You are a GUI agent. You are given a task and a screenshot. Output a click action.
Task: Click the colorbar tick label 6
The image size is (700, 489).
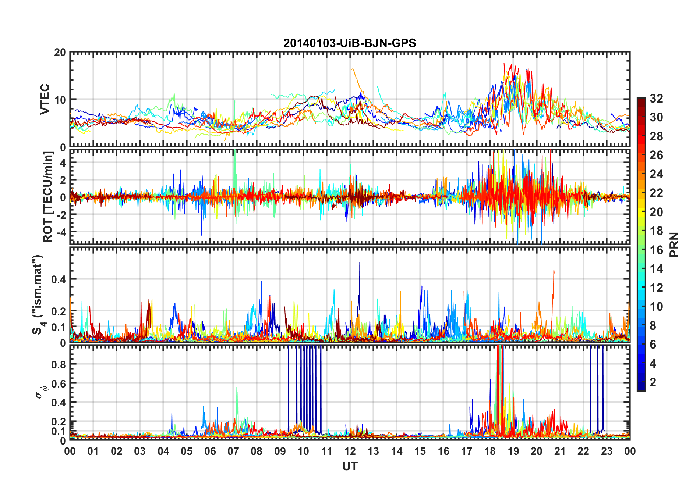pos(653,345)
